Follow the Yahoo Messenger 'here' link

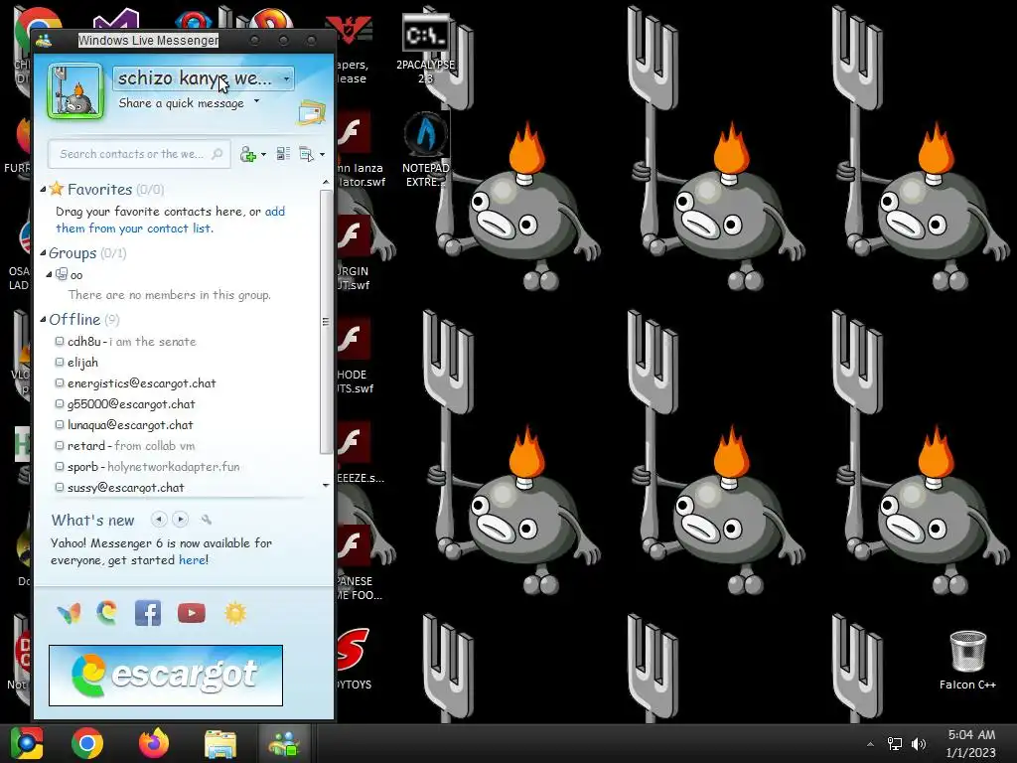point(192,560)
